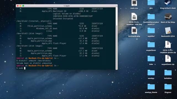Click the 'disk3s2' identifier
The height and width of the screenshot is (99, 177).
point(95,43)
